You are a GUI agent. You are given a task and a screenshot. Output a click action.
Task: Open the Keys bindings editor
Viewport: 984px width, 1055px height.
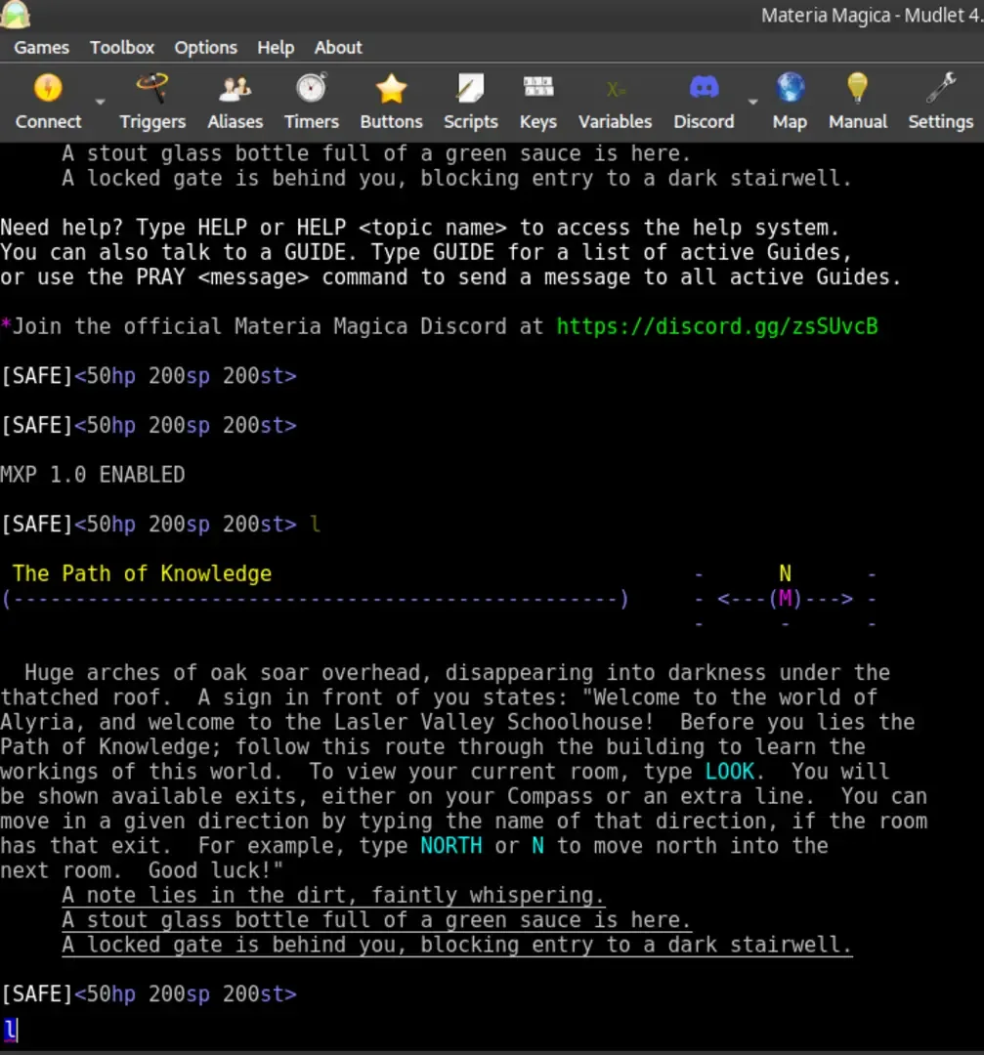click(x=537, y=102)
